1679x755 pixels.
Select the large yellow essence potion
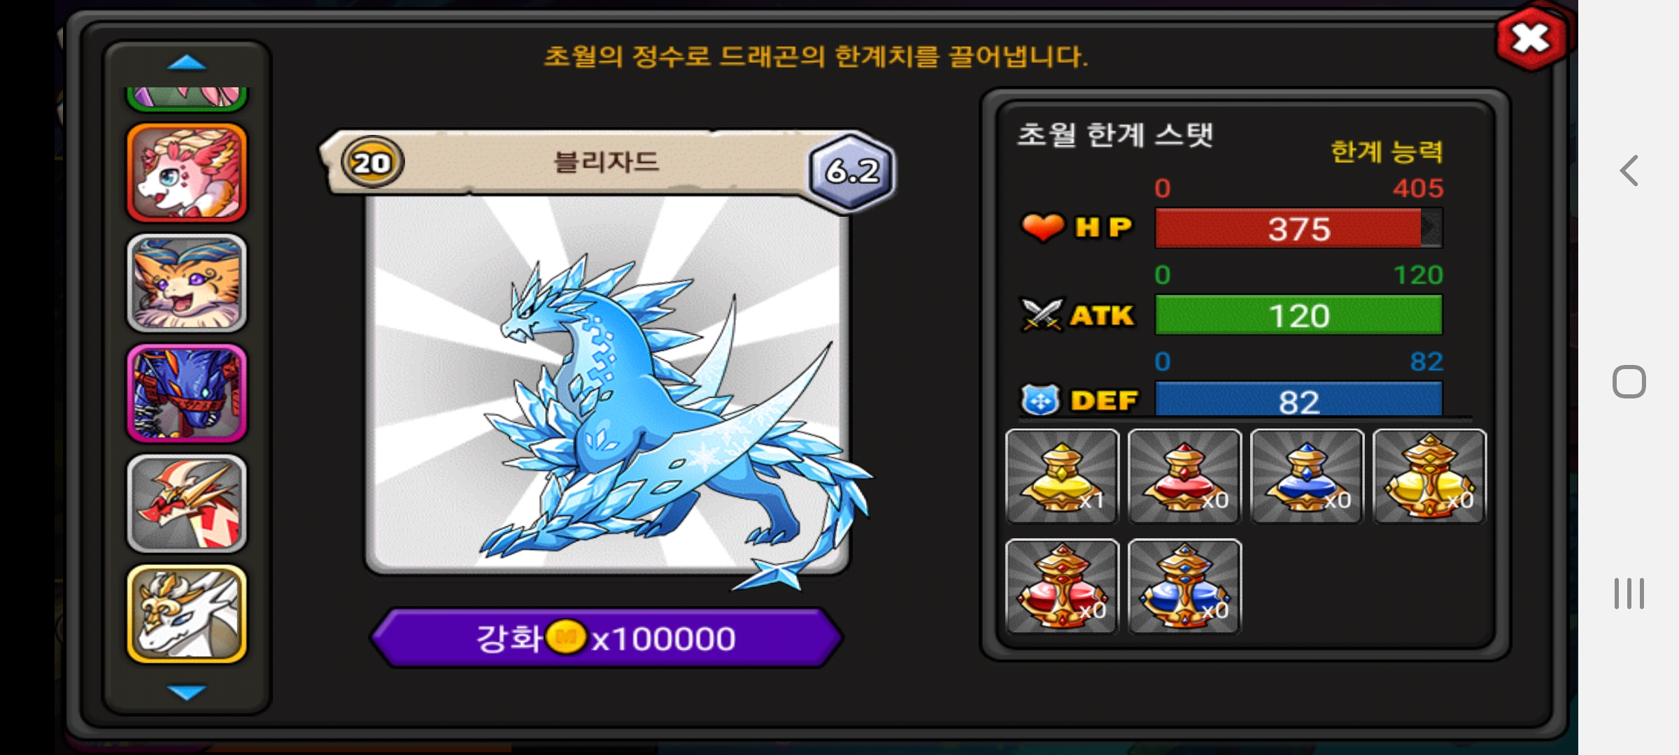tap(1429, 476)
